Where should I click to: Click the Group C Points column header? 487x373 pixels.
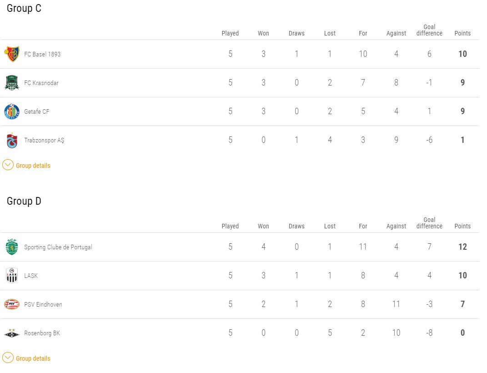(462, 33)
